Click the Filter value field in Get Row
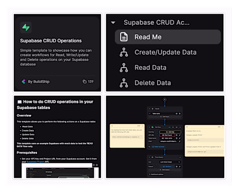This screenshot has height=192, width=238. tap(169, 141)
